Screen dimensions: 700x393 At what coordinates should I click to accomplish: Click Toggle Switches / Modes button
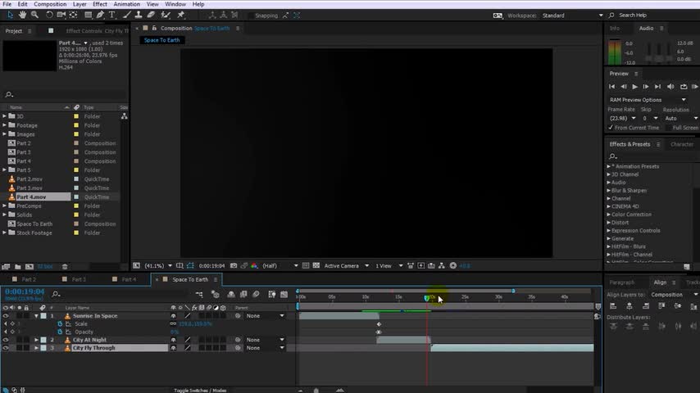pos(202,390)
